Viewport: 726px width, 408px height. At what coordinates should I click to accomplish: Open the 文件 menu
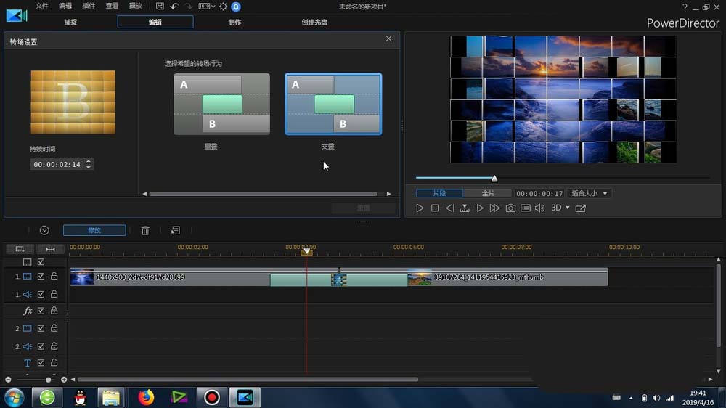(x=42, y=6)
